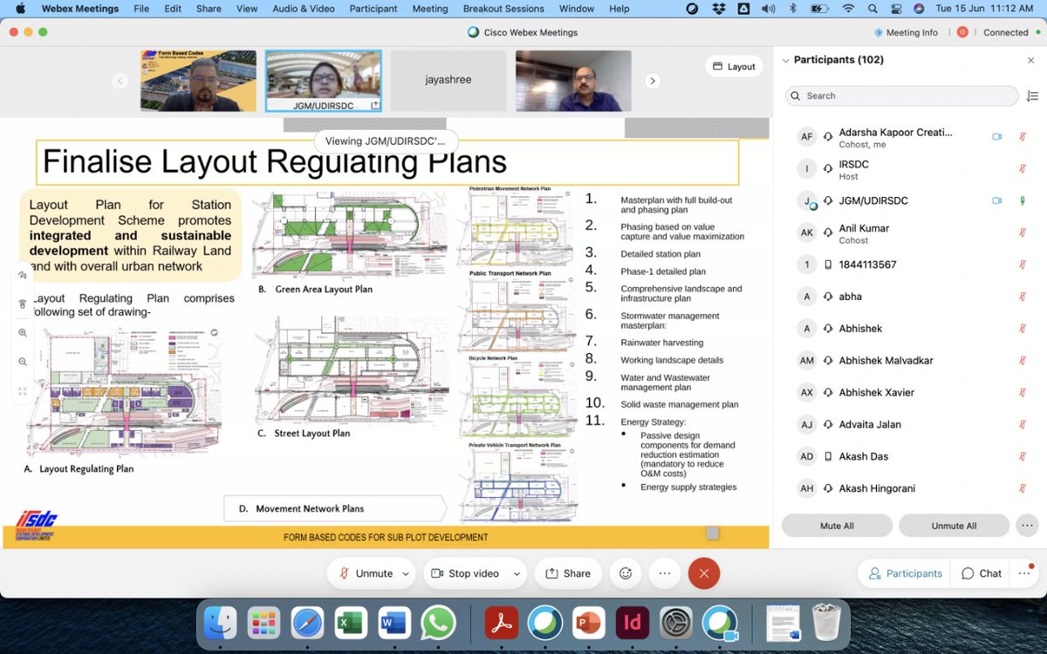
Task: Collapse the Participants (102) section chevron
Action: tap(786, 60)
